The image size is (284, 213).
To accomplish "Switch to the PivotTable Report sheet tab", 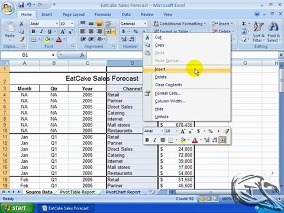I will pyautogui.click(x=78, y=192).
